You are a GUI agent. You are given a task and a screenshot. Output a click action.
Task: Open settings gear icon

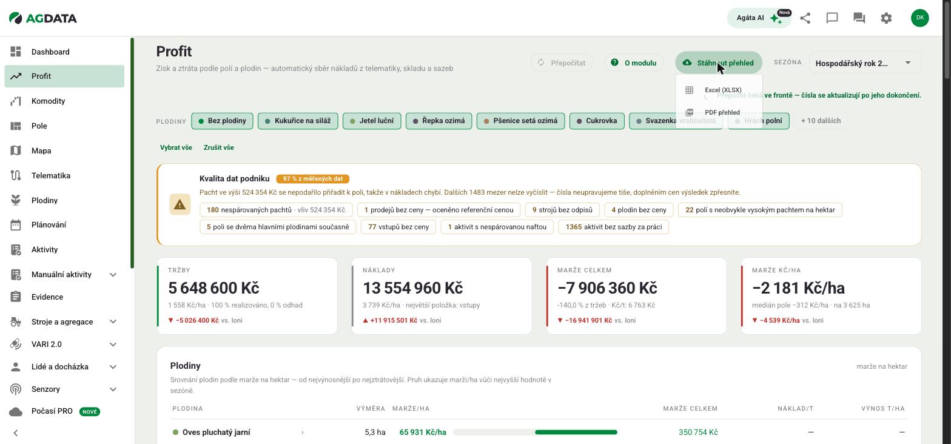[886, 18]
